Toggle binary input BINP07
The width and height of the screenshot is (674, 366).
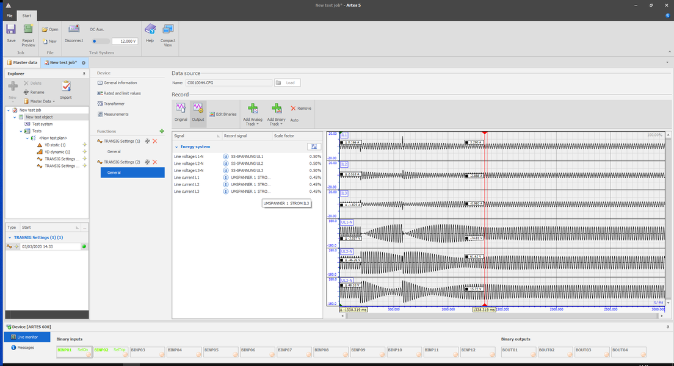tap(294, 352)
